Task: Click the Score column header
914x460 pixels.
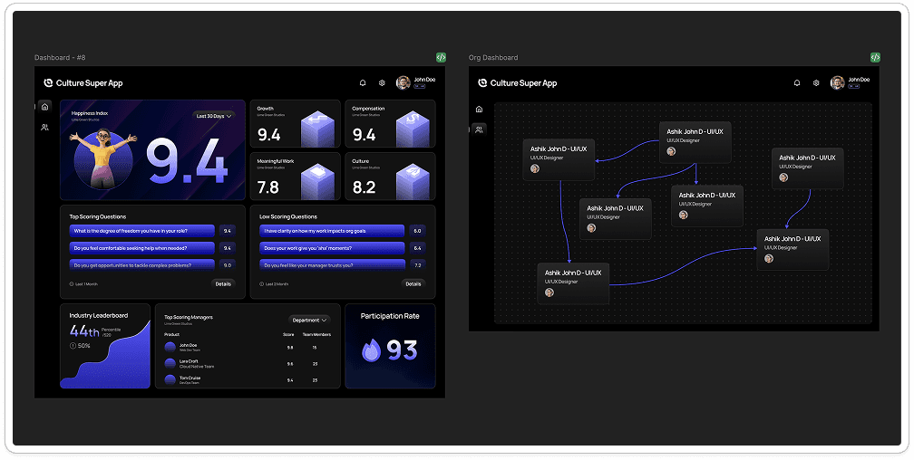Action: pos(288,335)
